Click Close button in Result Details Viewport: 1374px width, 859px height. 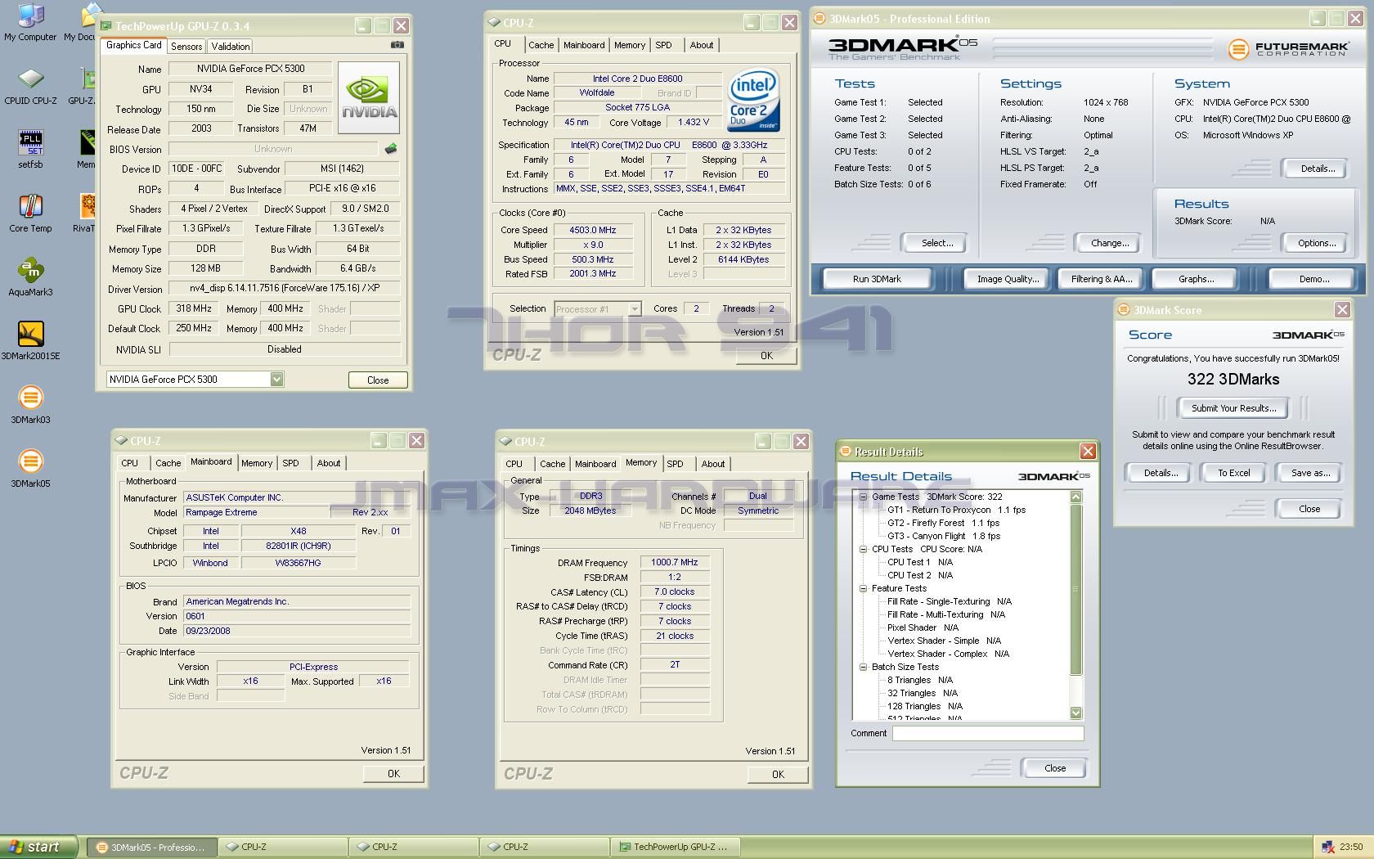pos(1055,768)
